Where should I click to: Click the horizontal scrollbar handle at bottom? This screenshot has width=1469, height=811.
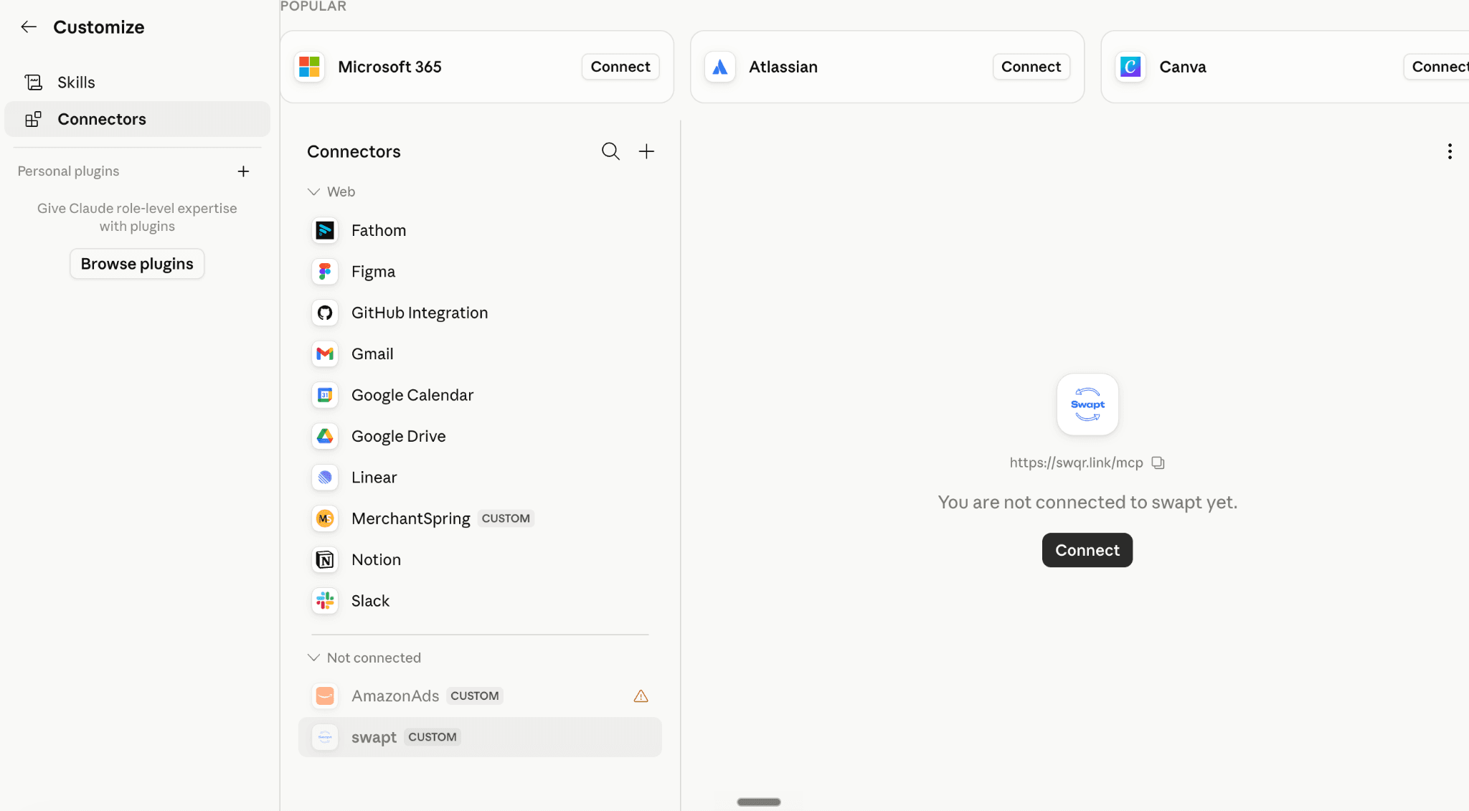pos(758,802)
